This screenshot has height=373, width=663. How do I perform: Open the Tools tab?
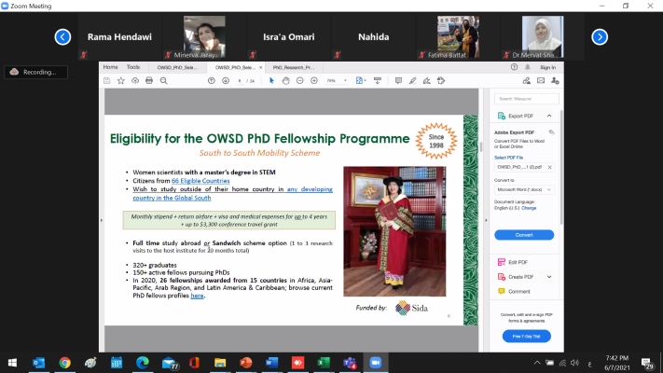[133, 67]
